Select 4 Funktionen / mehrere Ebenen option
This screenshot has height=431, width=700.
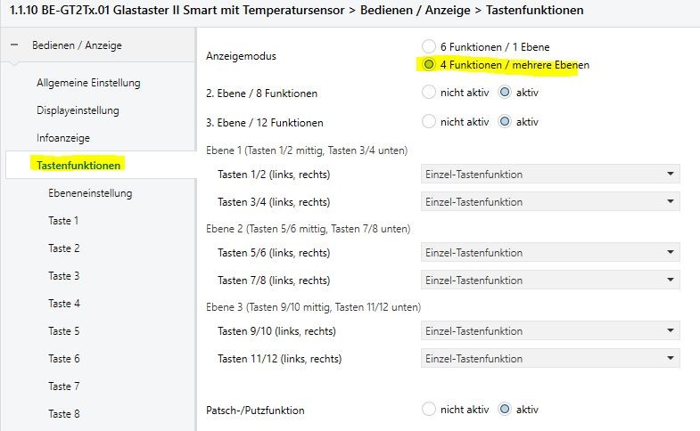click(429, 64)
